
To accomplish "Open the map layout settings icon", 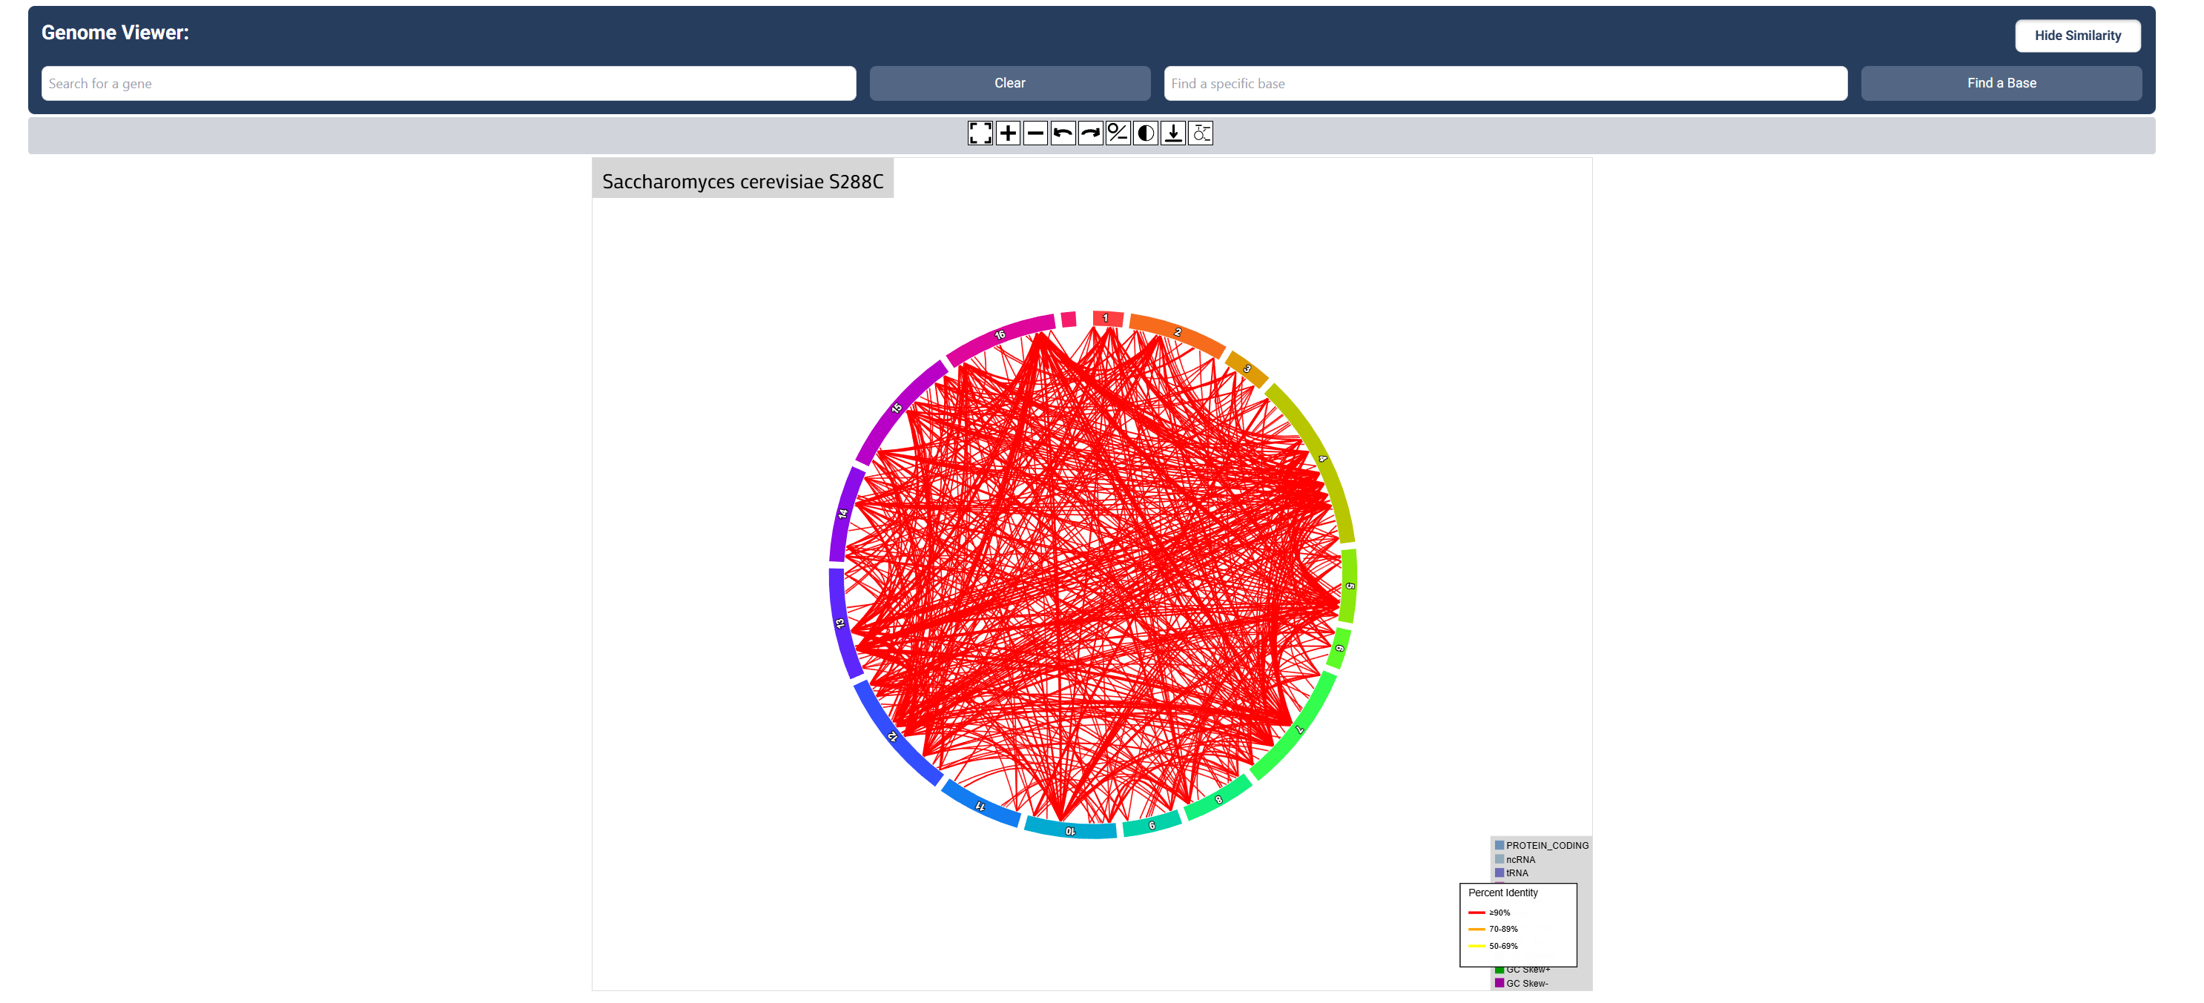I will [x=1200, y=133].
